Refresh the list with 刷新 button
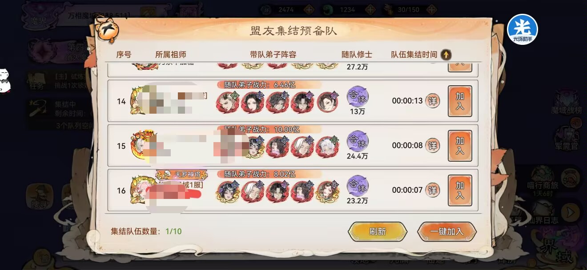 pos(378,231)
